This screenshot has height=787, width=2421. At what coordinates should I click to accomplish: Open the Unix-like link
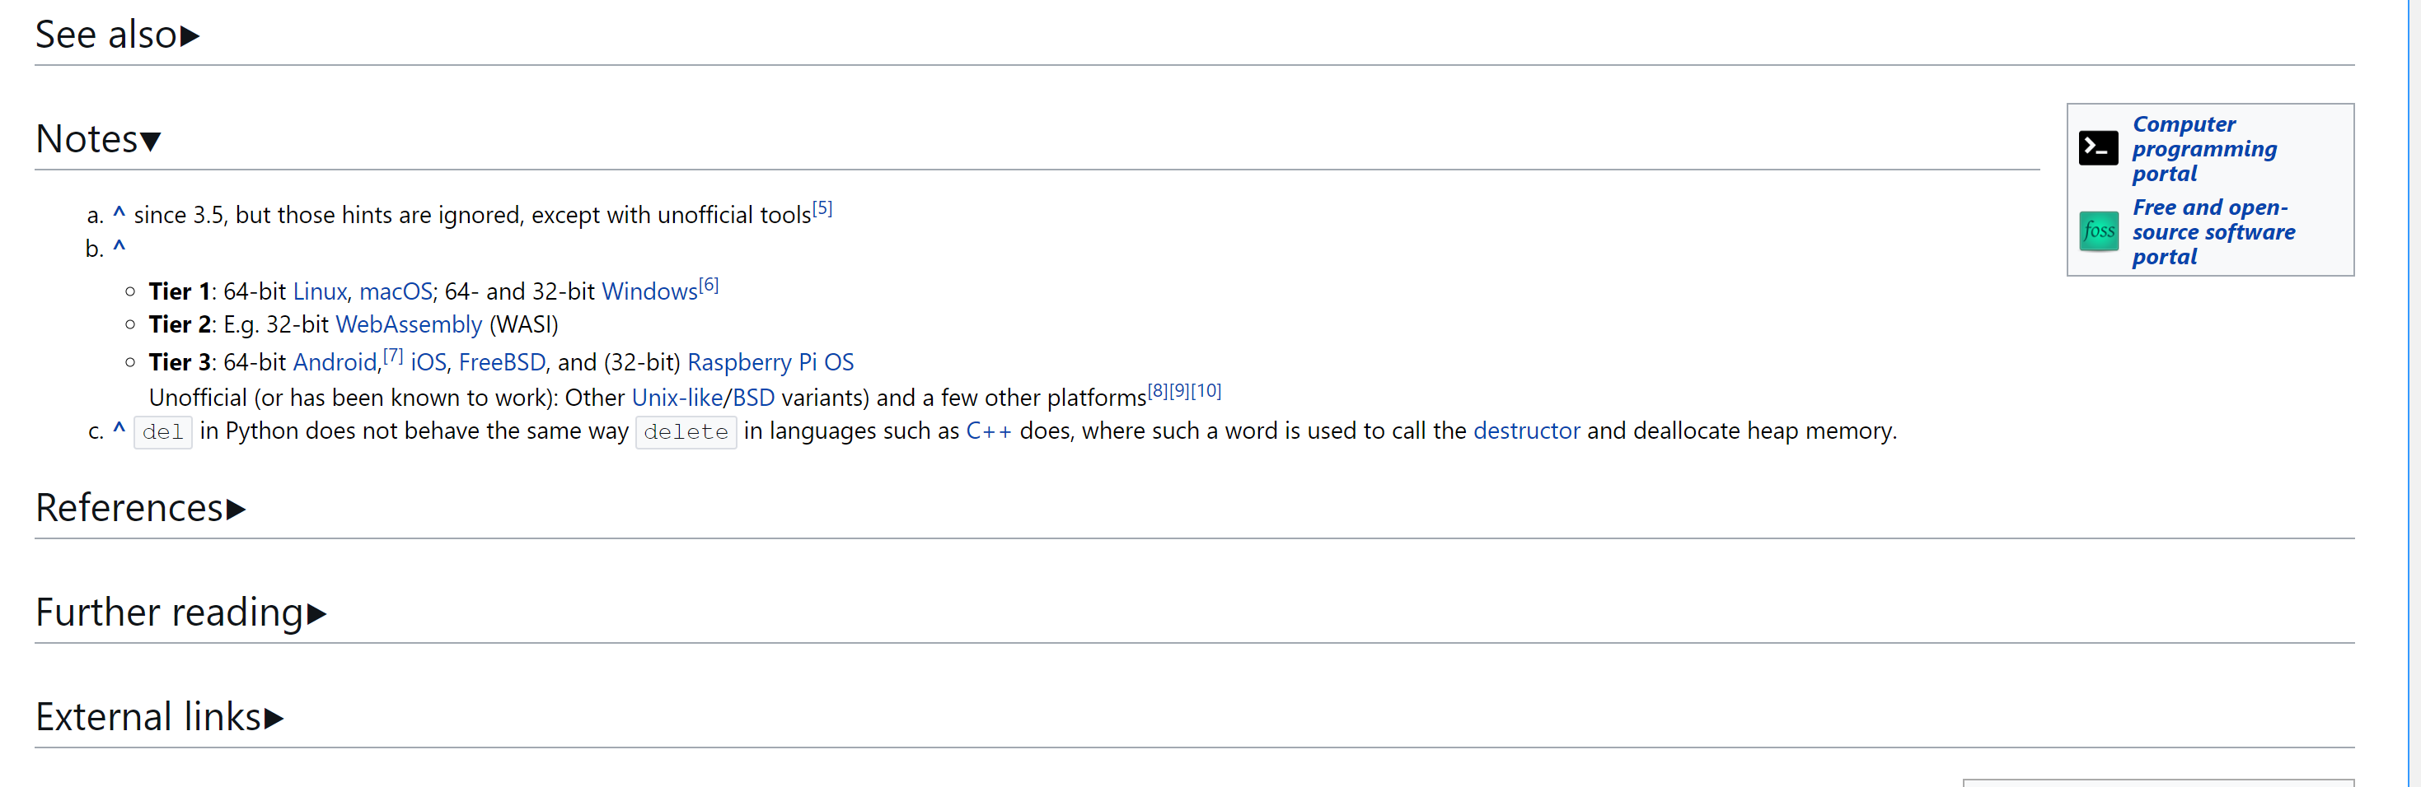pyautogui.click(x=676, y=398)
